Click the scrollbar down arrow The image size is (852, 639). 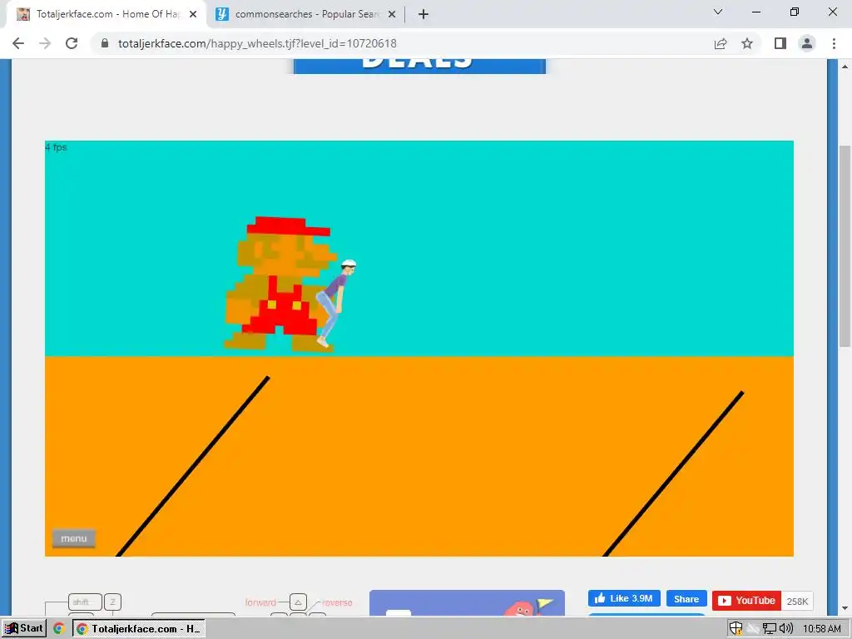pyautogui.click(x=845, y=608)
